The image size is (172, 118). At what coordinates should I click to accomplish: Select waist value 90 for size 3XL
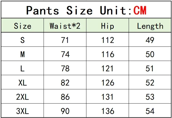pyautogui.click(x=65, y=111)
